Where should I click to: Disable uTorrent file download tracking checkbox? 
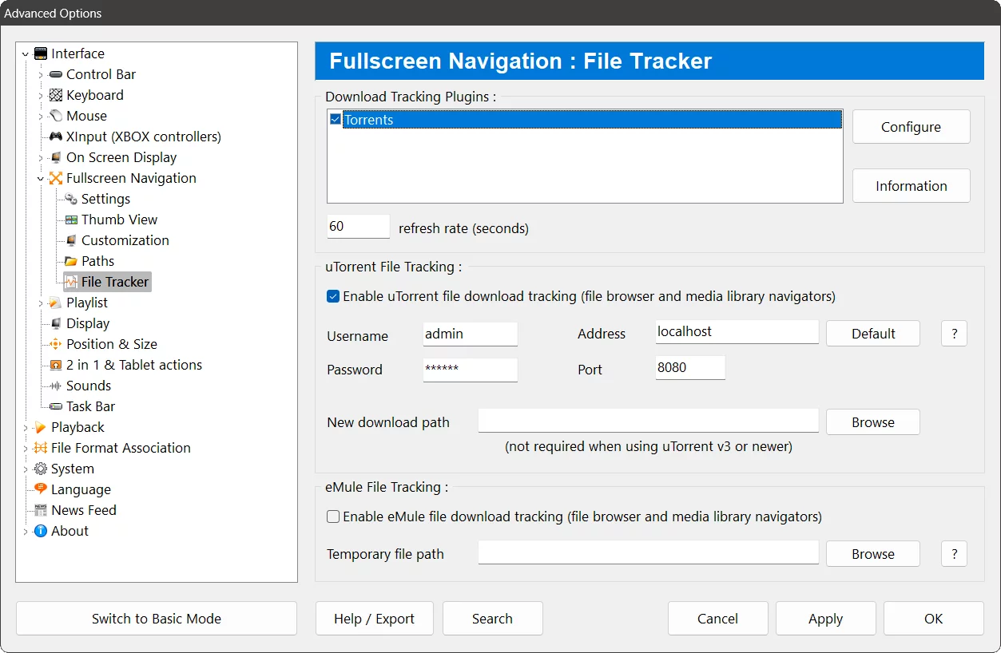coord(334,296)
